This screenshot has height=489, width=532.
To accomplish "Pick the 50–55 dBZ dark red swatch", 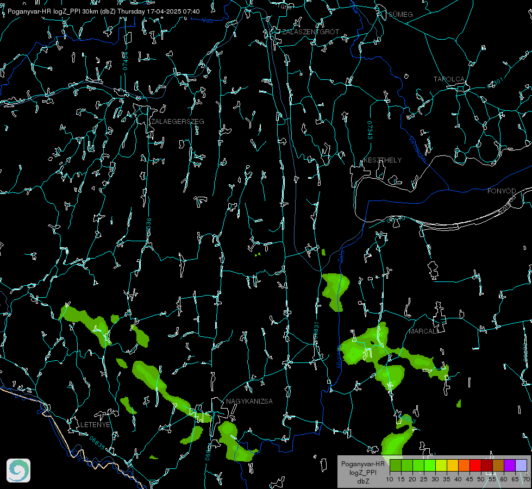I will coord(486,465).
